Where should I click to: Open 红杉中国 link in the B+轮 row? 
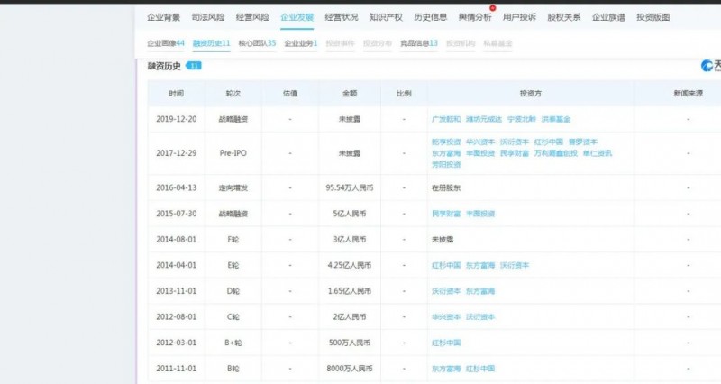pyautogui.click(x=446, y=343)
